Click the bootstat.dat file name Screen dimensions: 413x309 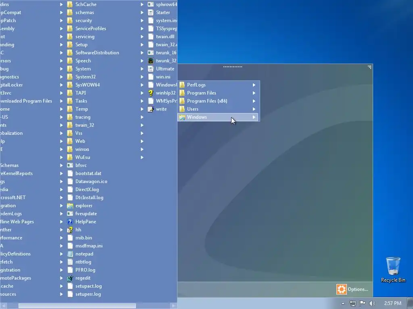click(x=88, y=173)
